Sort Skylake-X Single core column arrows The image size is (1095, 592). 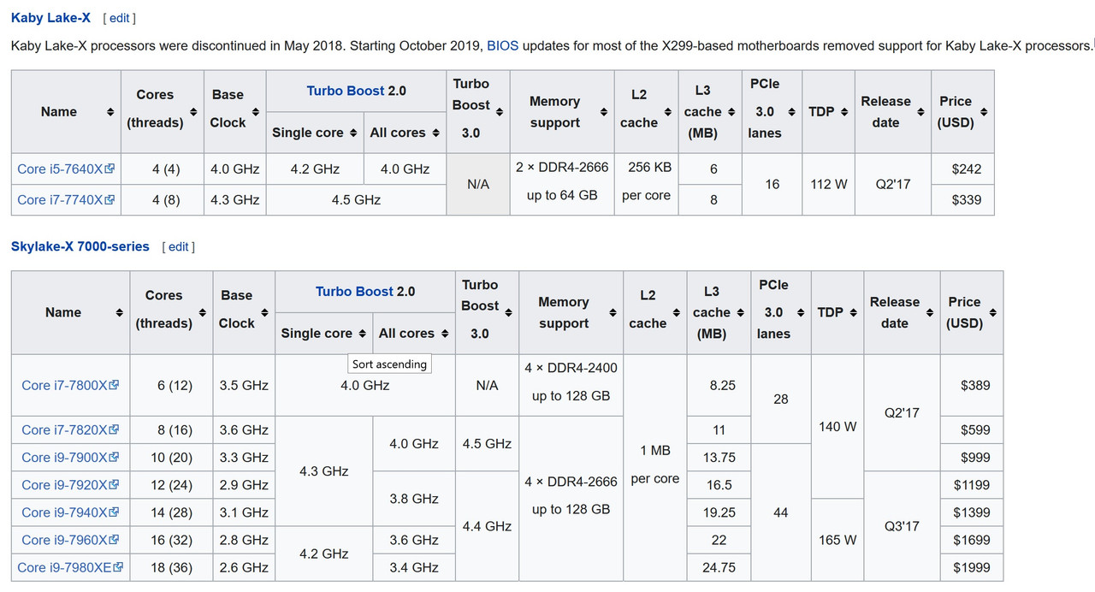362,334
